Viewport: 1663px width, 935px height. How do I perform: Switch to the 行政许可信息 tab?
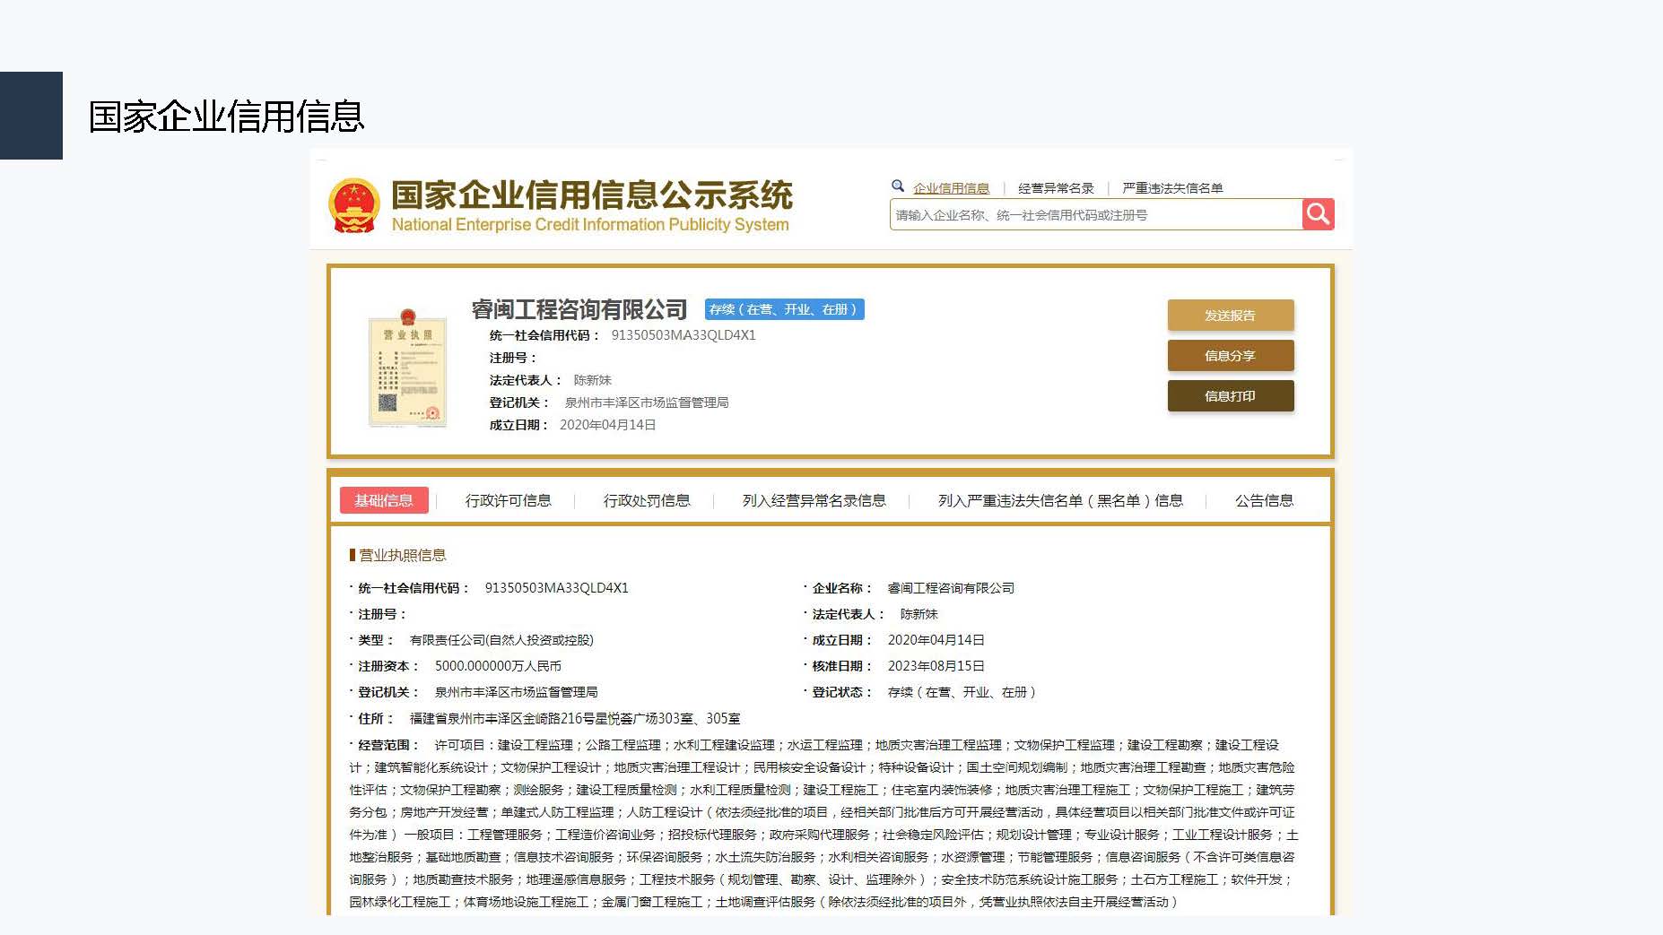coord(508,500)
